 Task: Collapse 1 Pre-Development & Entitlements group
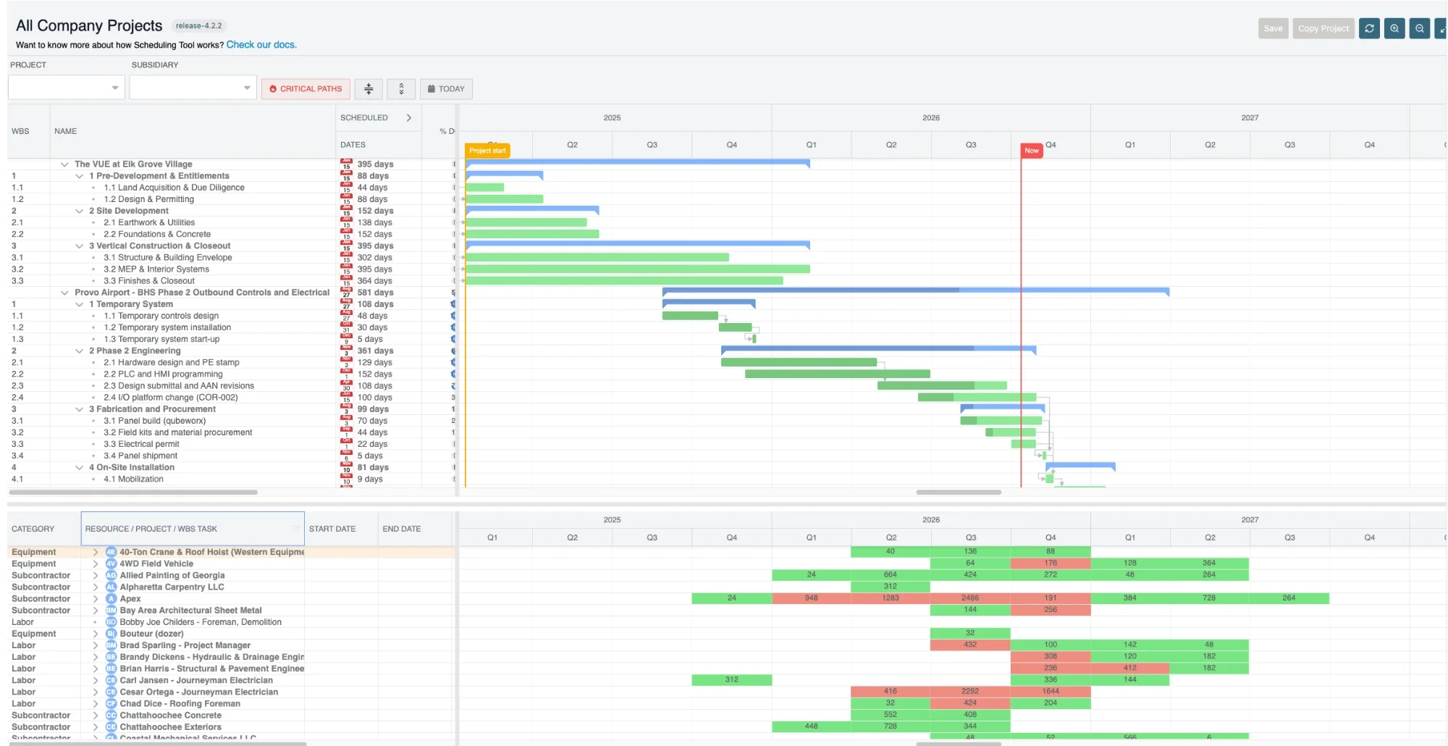pos(79,176)
